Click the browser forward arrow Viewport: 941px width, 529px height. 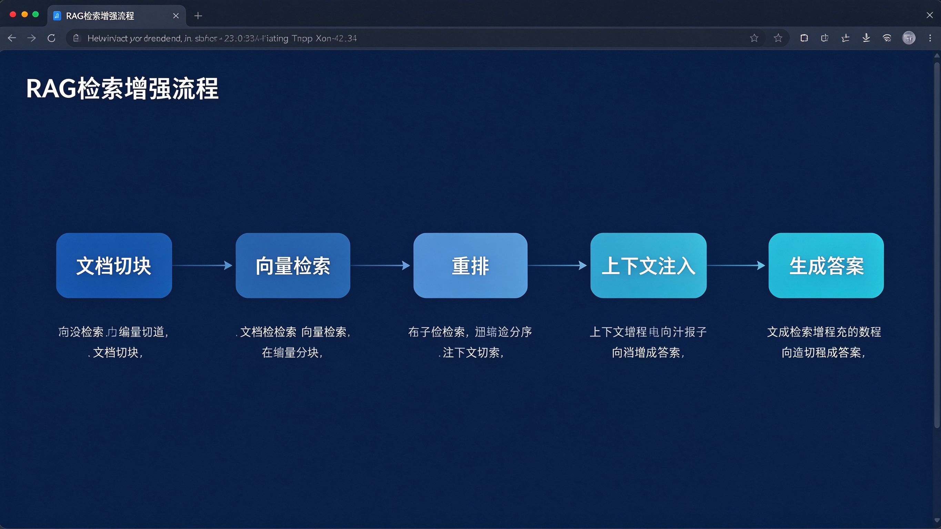coord(32,38)
